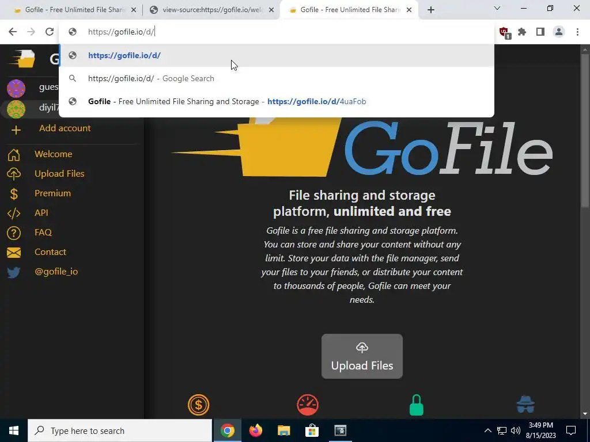
Task: Open the volume control in system tray
Action: tap(516, 430)
